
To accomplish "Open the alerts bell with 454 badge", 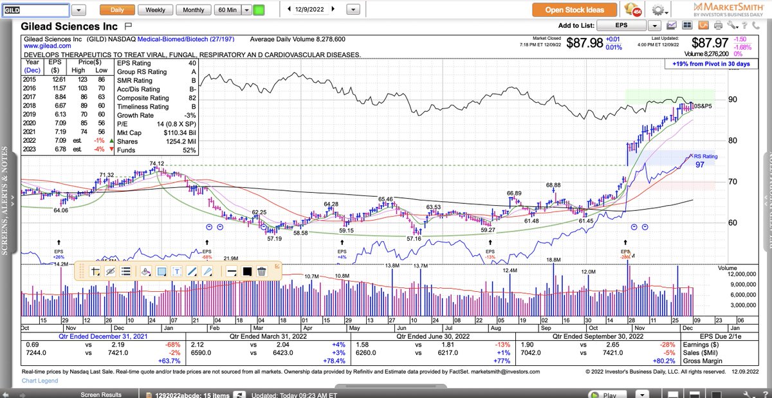I will (x=632, y=10).
